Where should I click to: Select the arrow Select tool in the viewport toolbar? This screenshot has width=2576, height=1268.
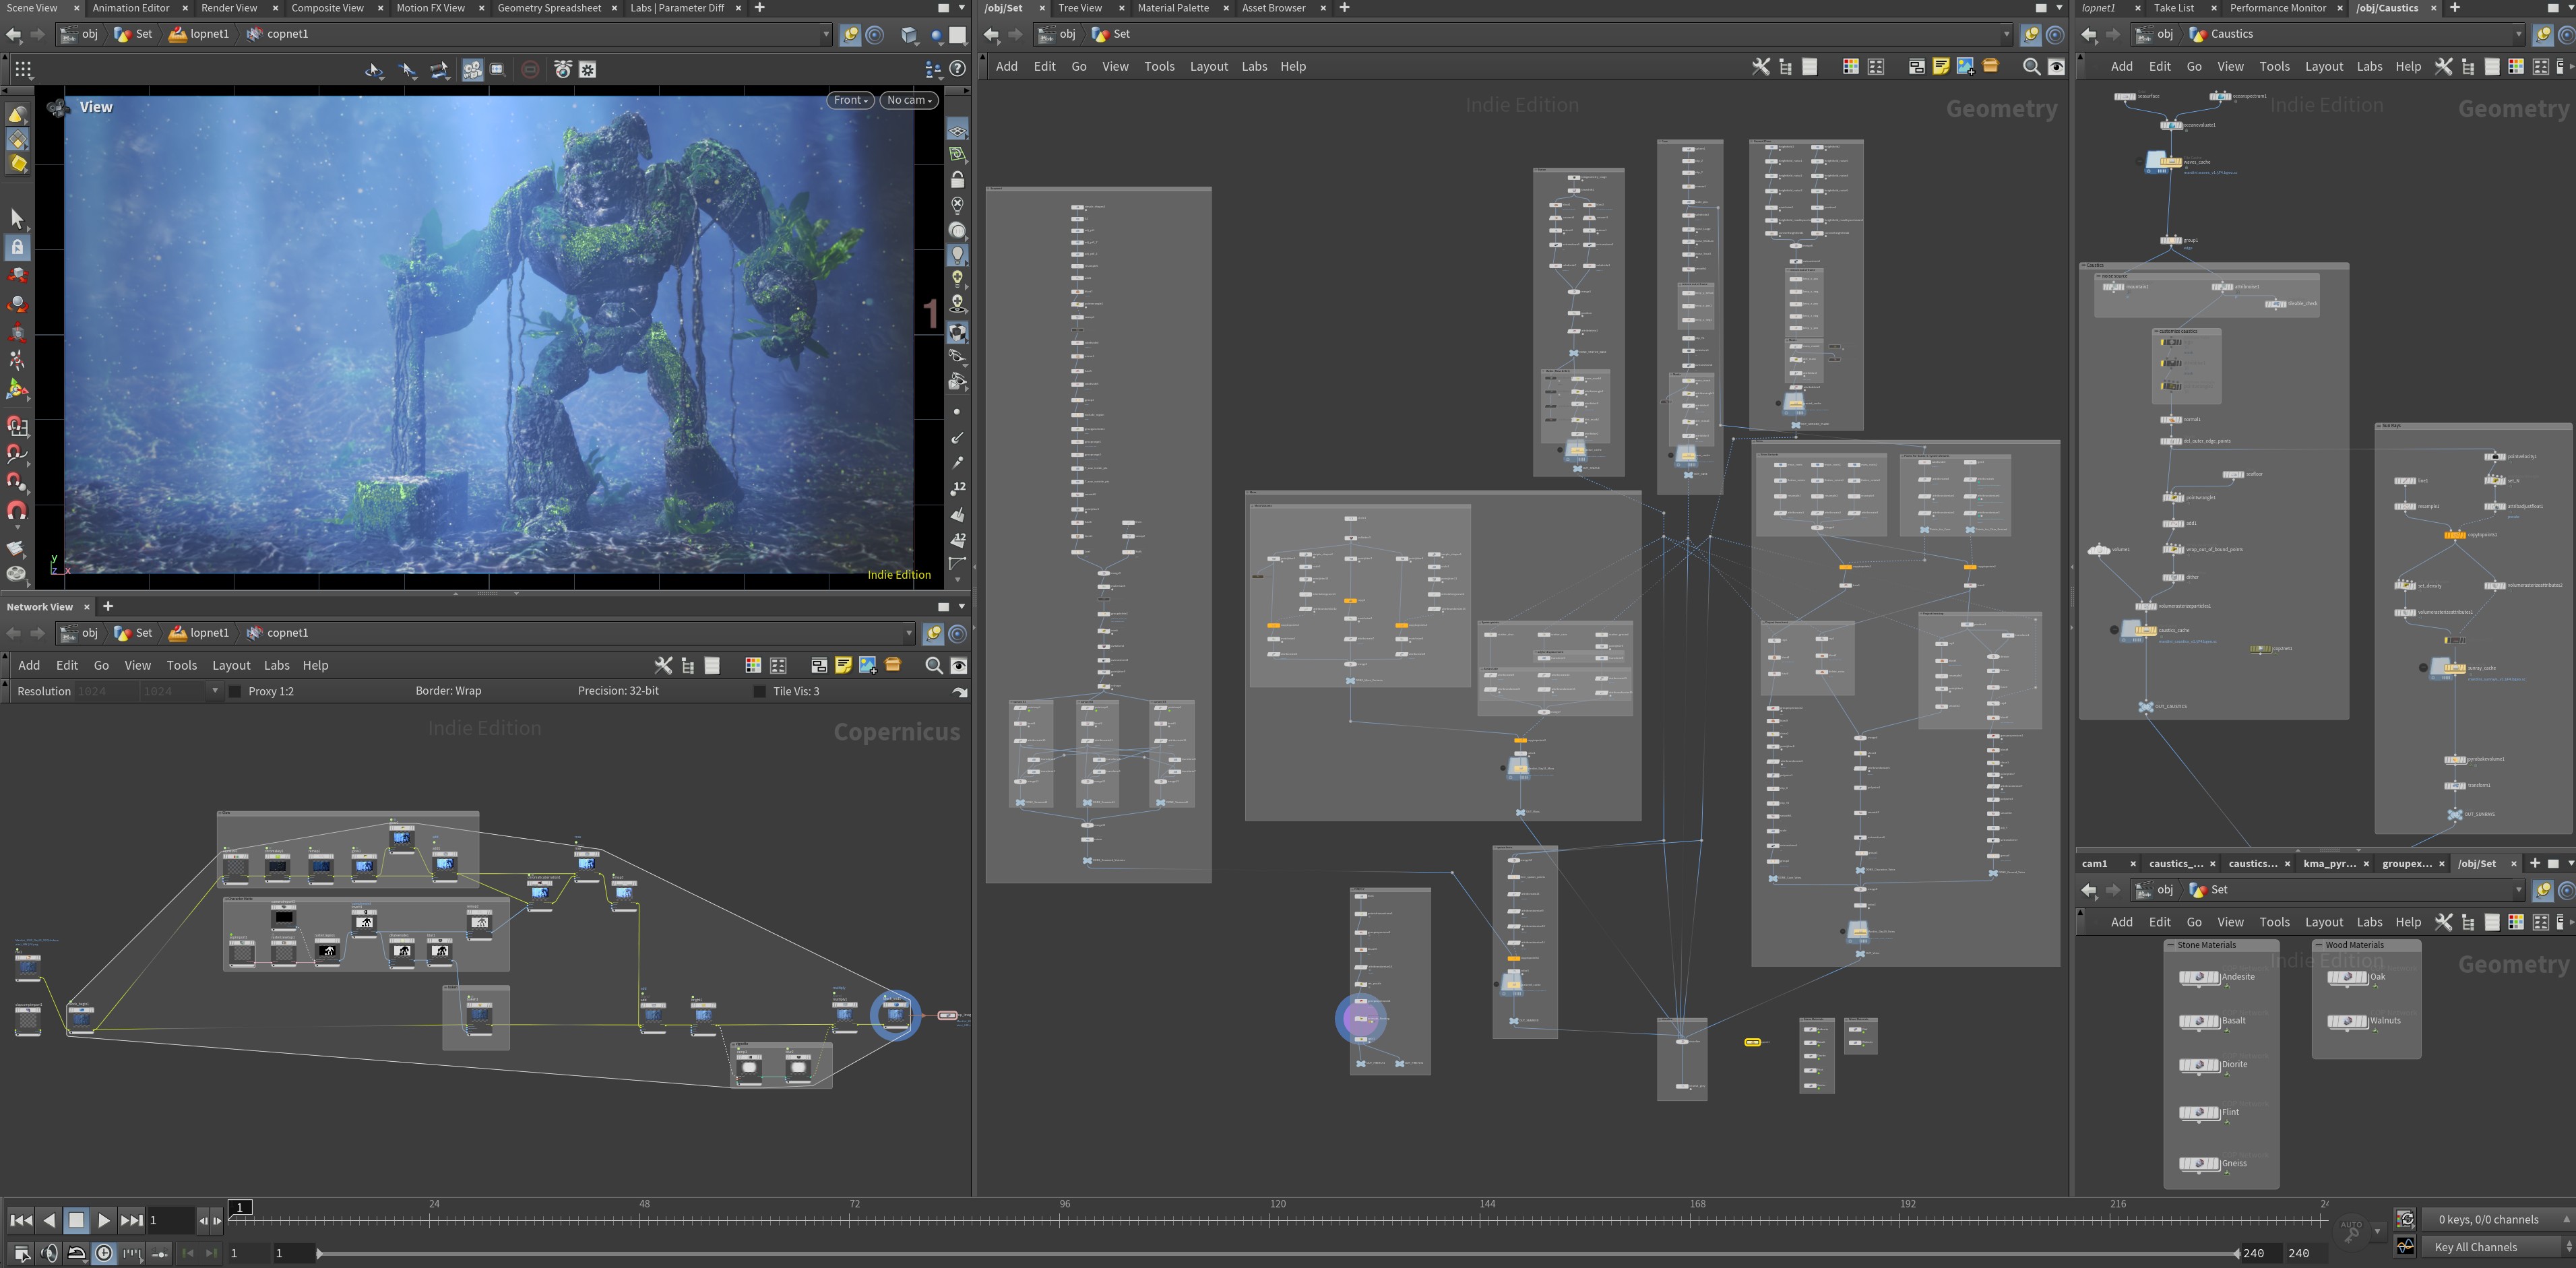(x=17, y=218)
